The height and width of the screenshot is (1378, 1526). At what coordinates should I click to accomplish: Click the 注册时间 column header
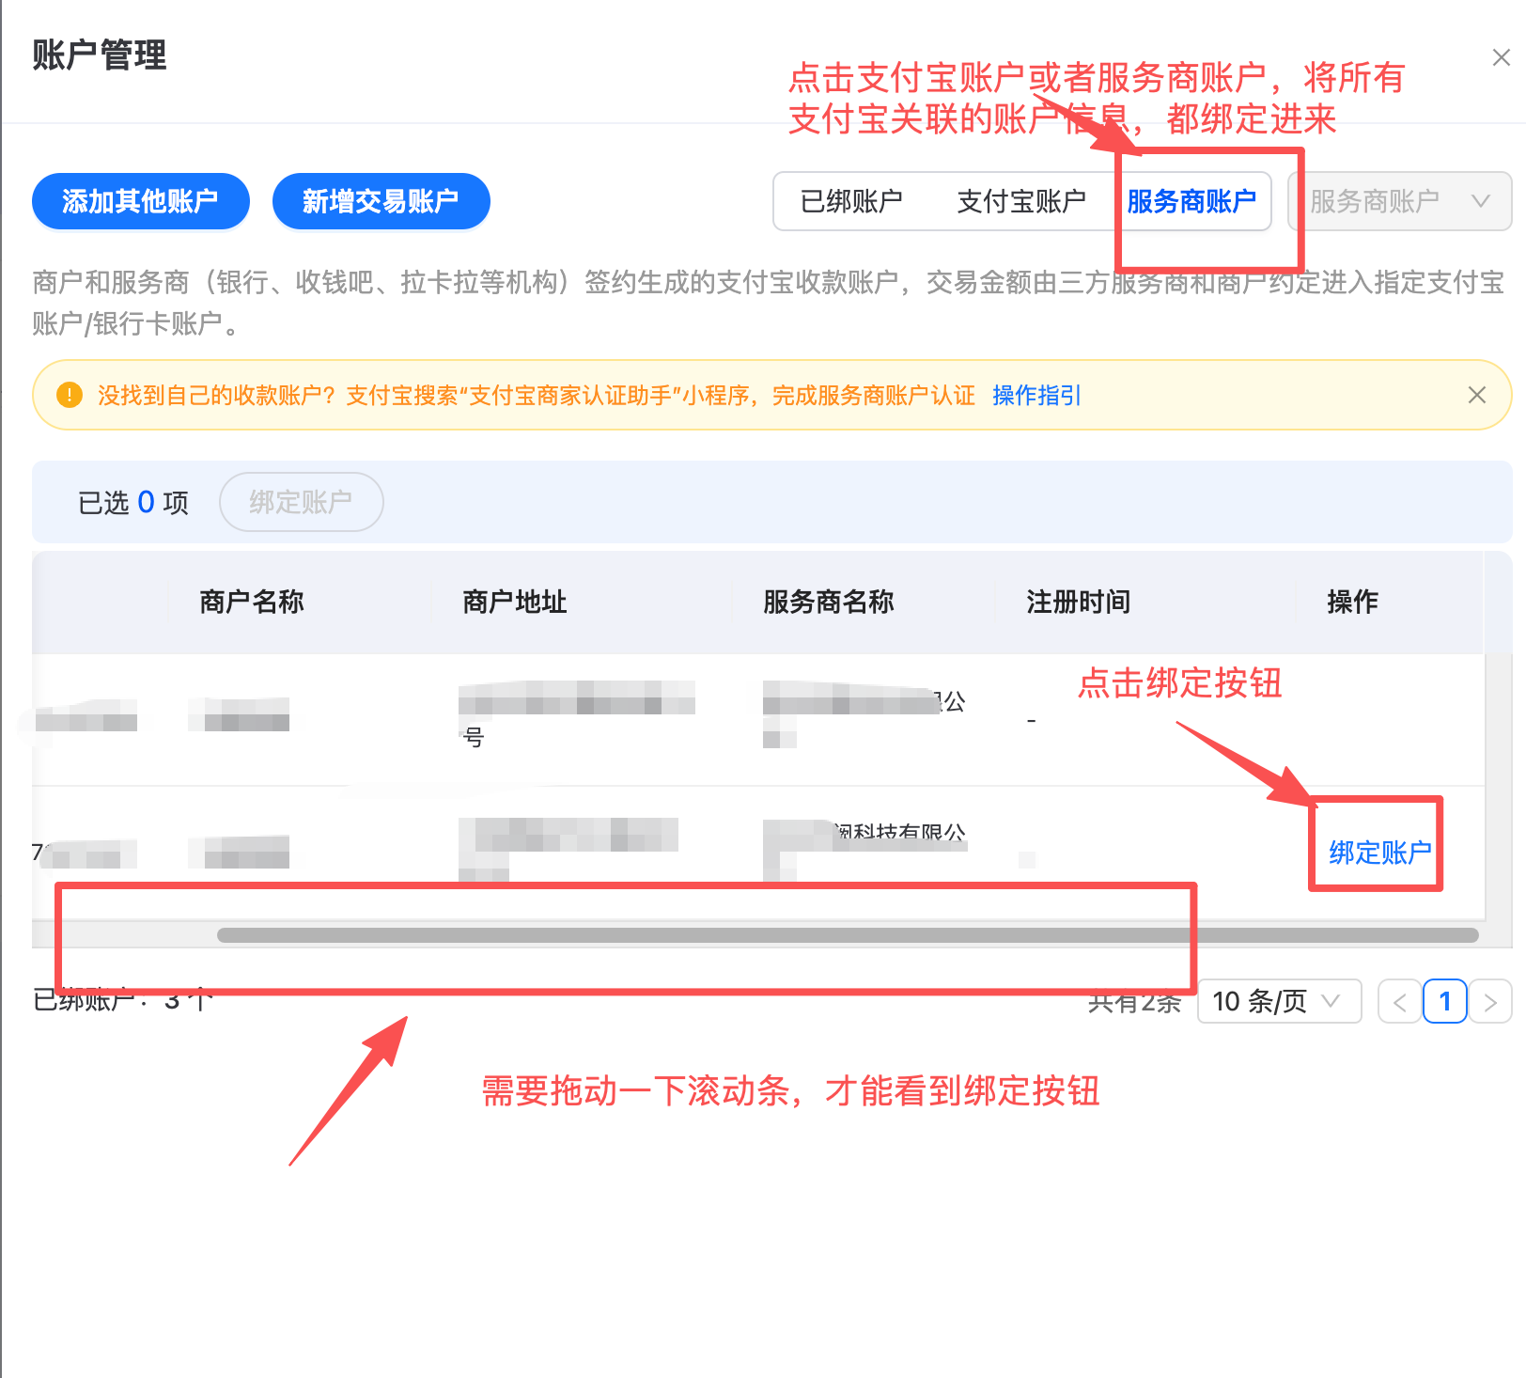1078,602
